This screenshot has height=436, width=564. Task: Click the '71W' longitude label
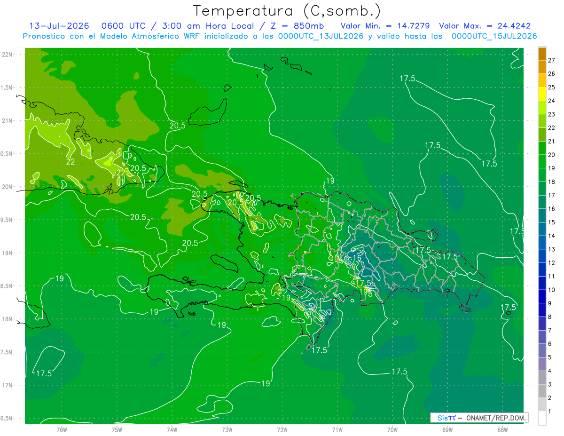[337, 430]
